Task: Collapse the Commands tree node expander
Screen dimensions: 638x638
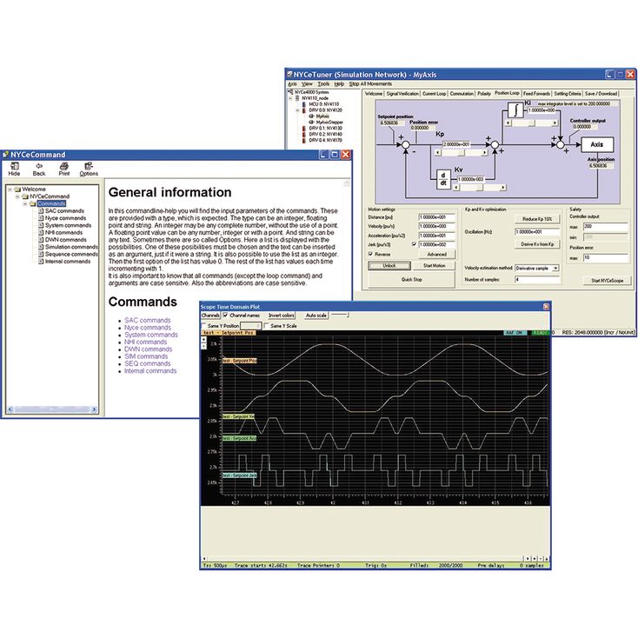Action: [x=25, y=203]
